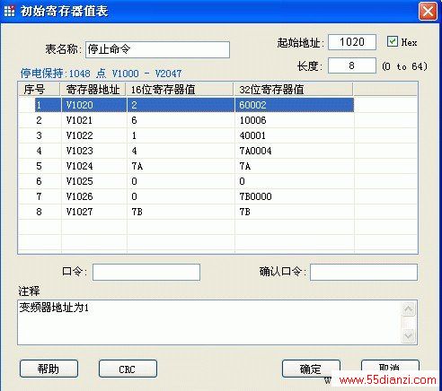Click the 表名称 table name field
The width and height of the screenshot is (442, 391).
point(157,49)
